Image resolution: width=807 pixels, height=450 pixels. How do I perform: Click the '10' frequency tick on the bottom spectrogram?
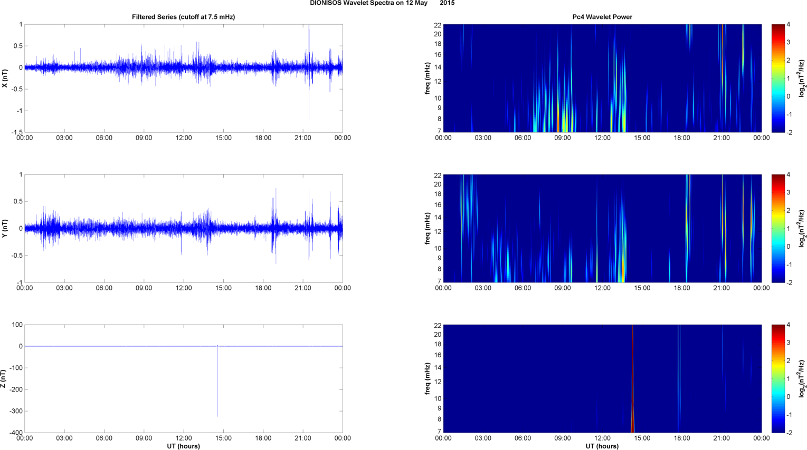(438, 398)
